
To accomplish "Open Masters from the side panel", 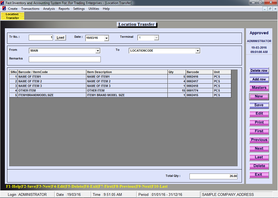I will tap(259, 88).
